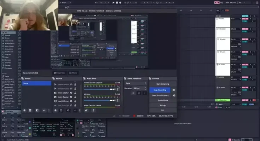Pause the recording in OBS Controls
This screenshot has width=260, height=141.
point(173,90)
